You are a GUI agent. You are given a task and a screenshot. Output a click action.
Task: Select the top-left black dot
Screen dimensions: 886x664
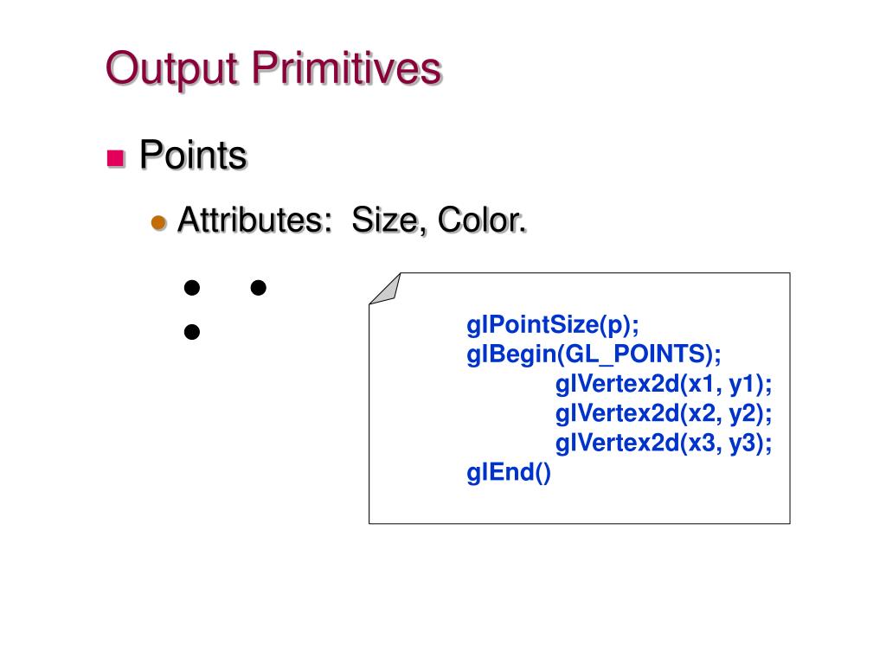click(x=192, y=288)
